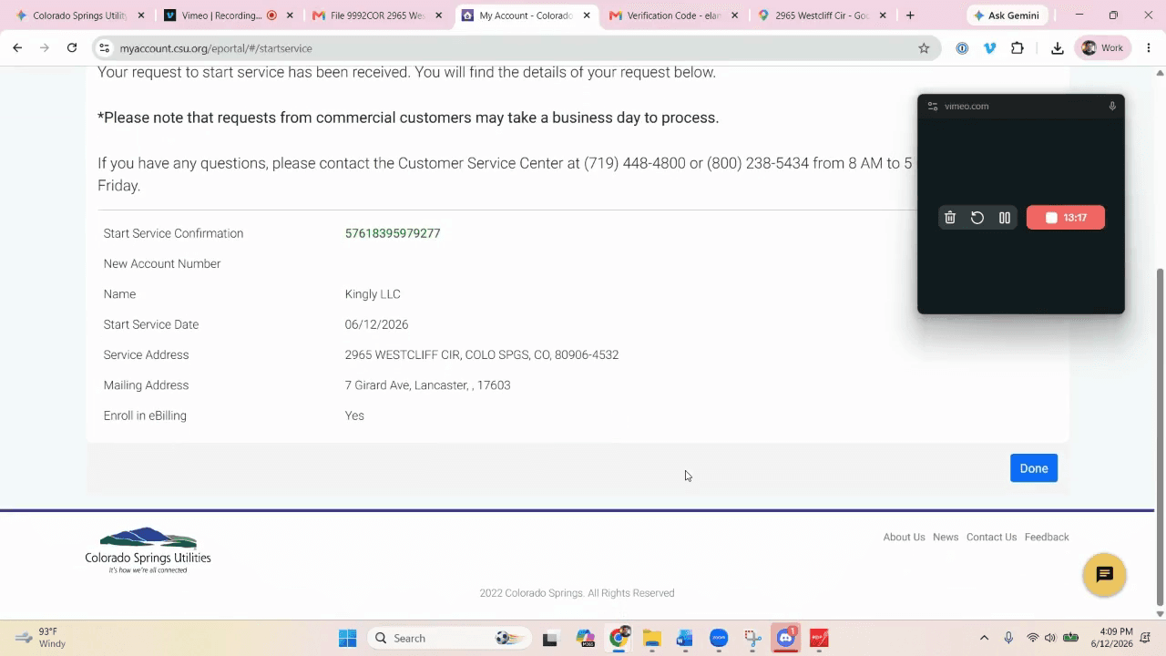Click the Colorado Springs Utilities logo

[x=148, y=550]
